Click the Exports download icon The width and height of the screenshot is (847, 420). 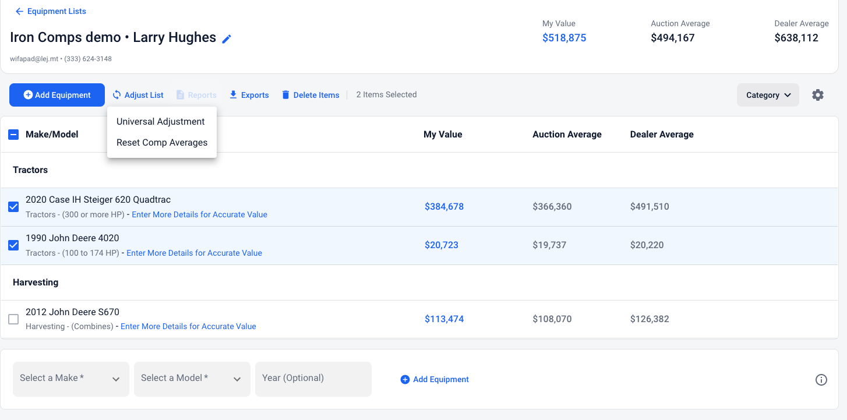(233, 95)
